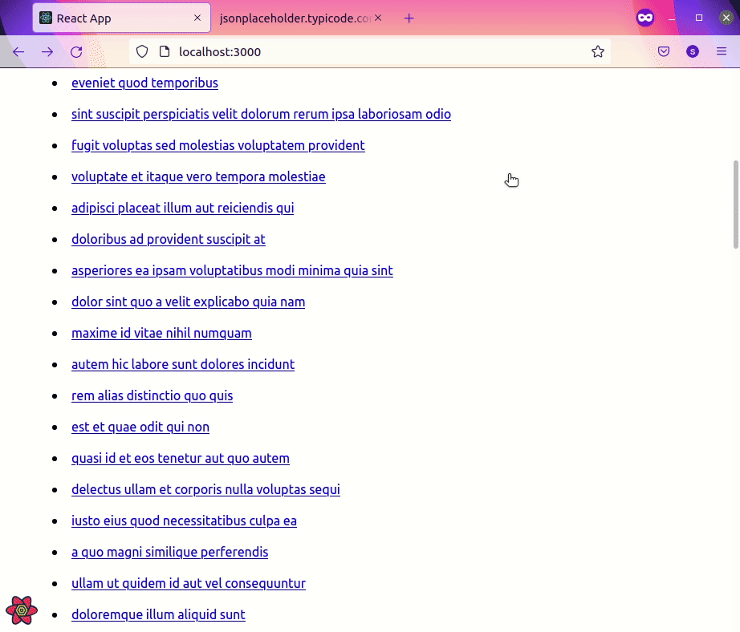Screen dimensions: 740x632
Task: Focus the localhost:3000 address bar
Action: point(369,52)
